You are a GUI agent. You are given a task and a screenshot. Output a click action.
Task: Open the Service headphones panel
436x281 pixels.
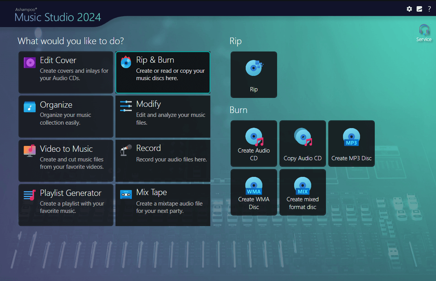[x=424, y=30]
